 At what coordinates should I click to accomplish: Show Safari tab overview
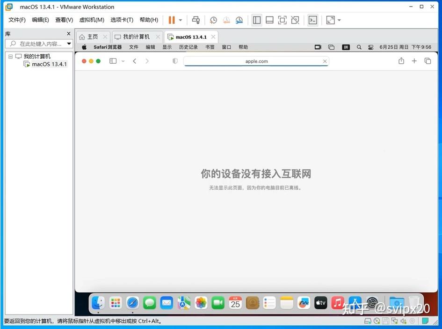coord(428,61)
